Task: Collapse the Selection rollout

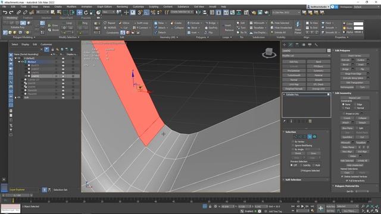Action: (291, 132)
